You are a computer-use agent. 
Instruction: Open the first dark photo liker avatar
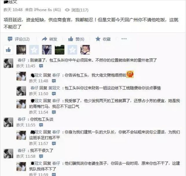click(21, 50)
